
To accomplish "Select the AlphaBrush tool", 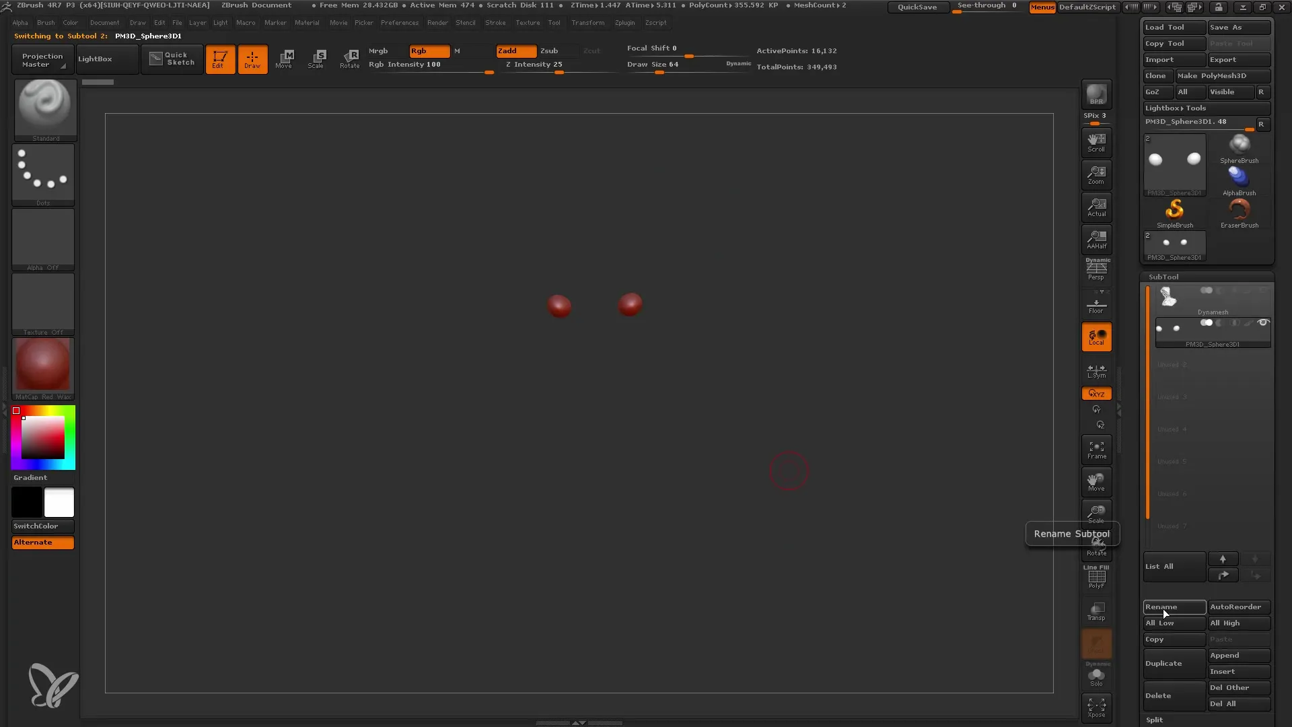I will click(x=1239, y=181).
